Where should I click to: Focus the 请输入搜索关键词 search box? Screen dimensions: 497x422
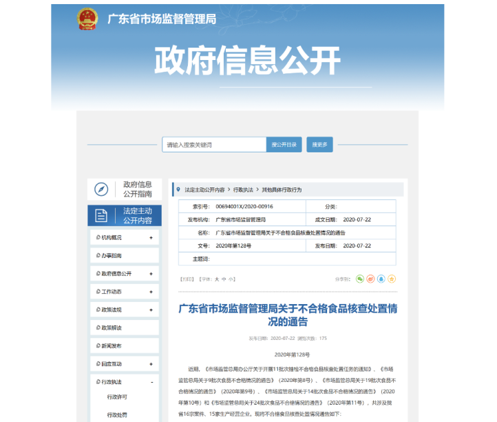[214, 145]
